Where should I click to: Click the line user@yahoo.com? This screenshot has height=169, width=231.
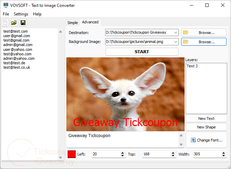(x=18, y=49)
